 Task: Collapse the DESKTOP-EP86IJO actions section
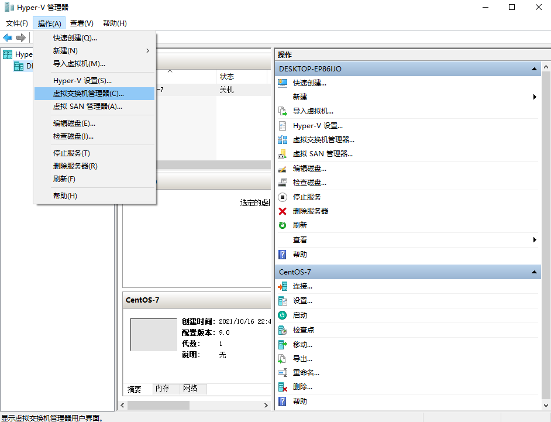coord(534,69)
